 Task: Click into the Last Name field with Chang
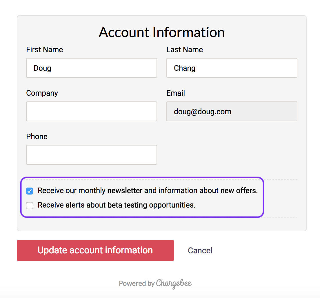(232, 68)
